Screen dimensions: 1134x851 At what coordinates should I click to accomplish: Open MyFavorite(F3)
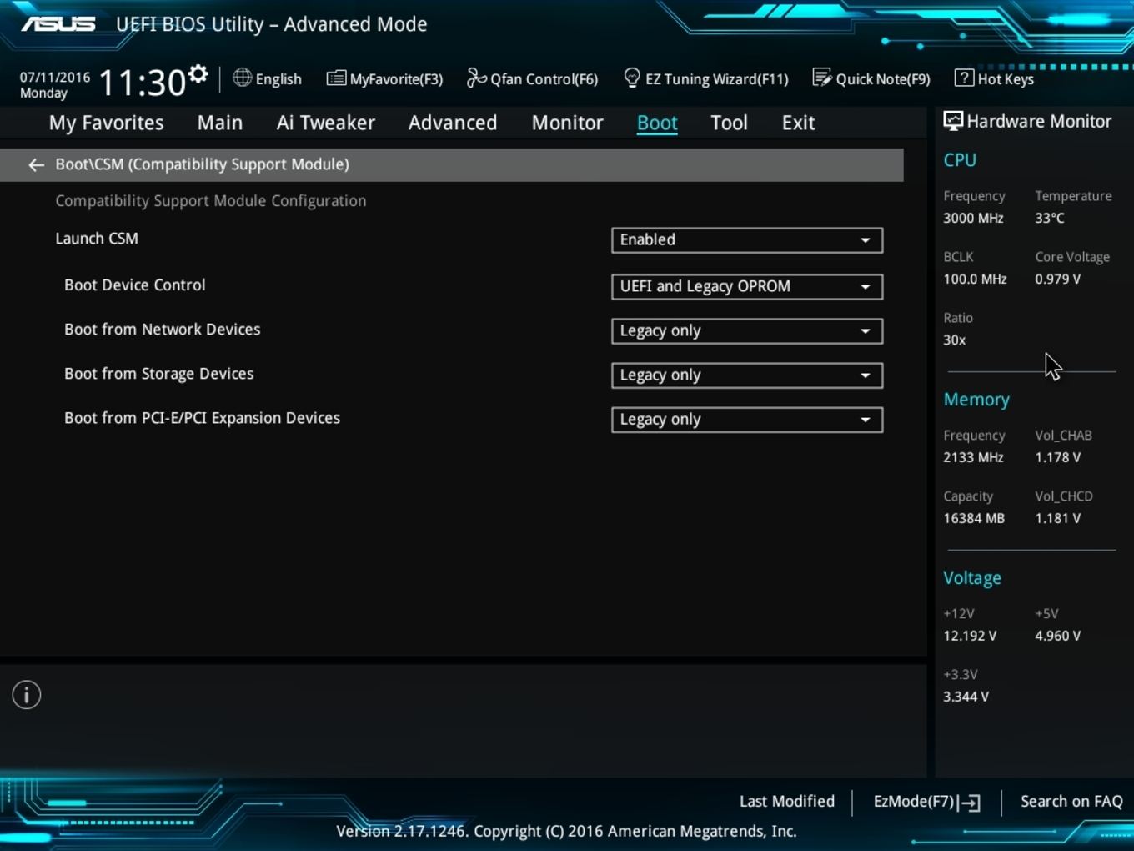(x=384, y=78)
